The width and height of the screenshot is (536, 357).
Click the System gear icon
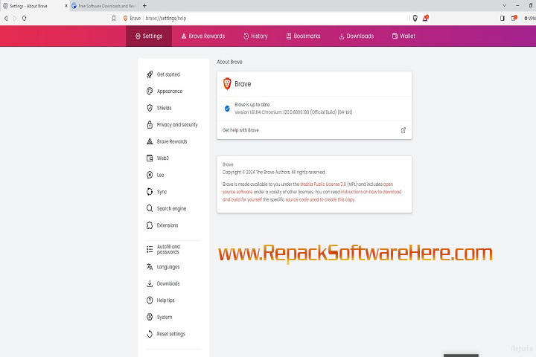[150, 317]
